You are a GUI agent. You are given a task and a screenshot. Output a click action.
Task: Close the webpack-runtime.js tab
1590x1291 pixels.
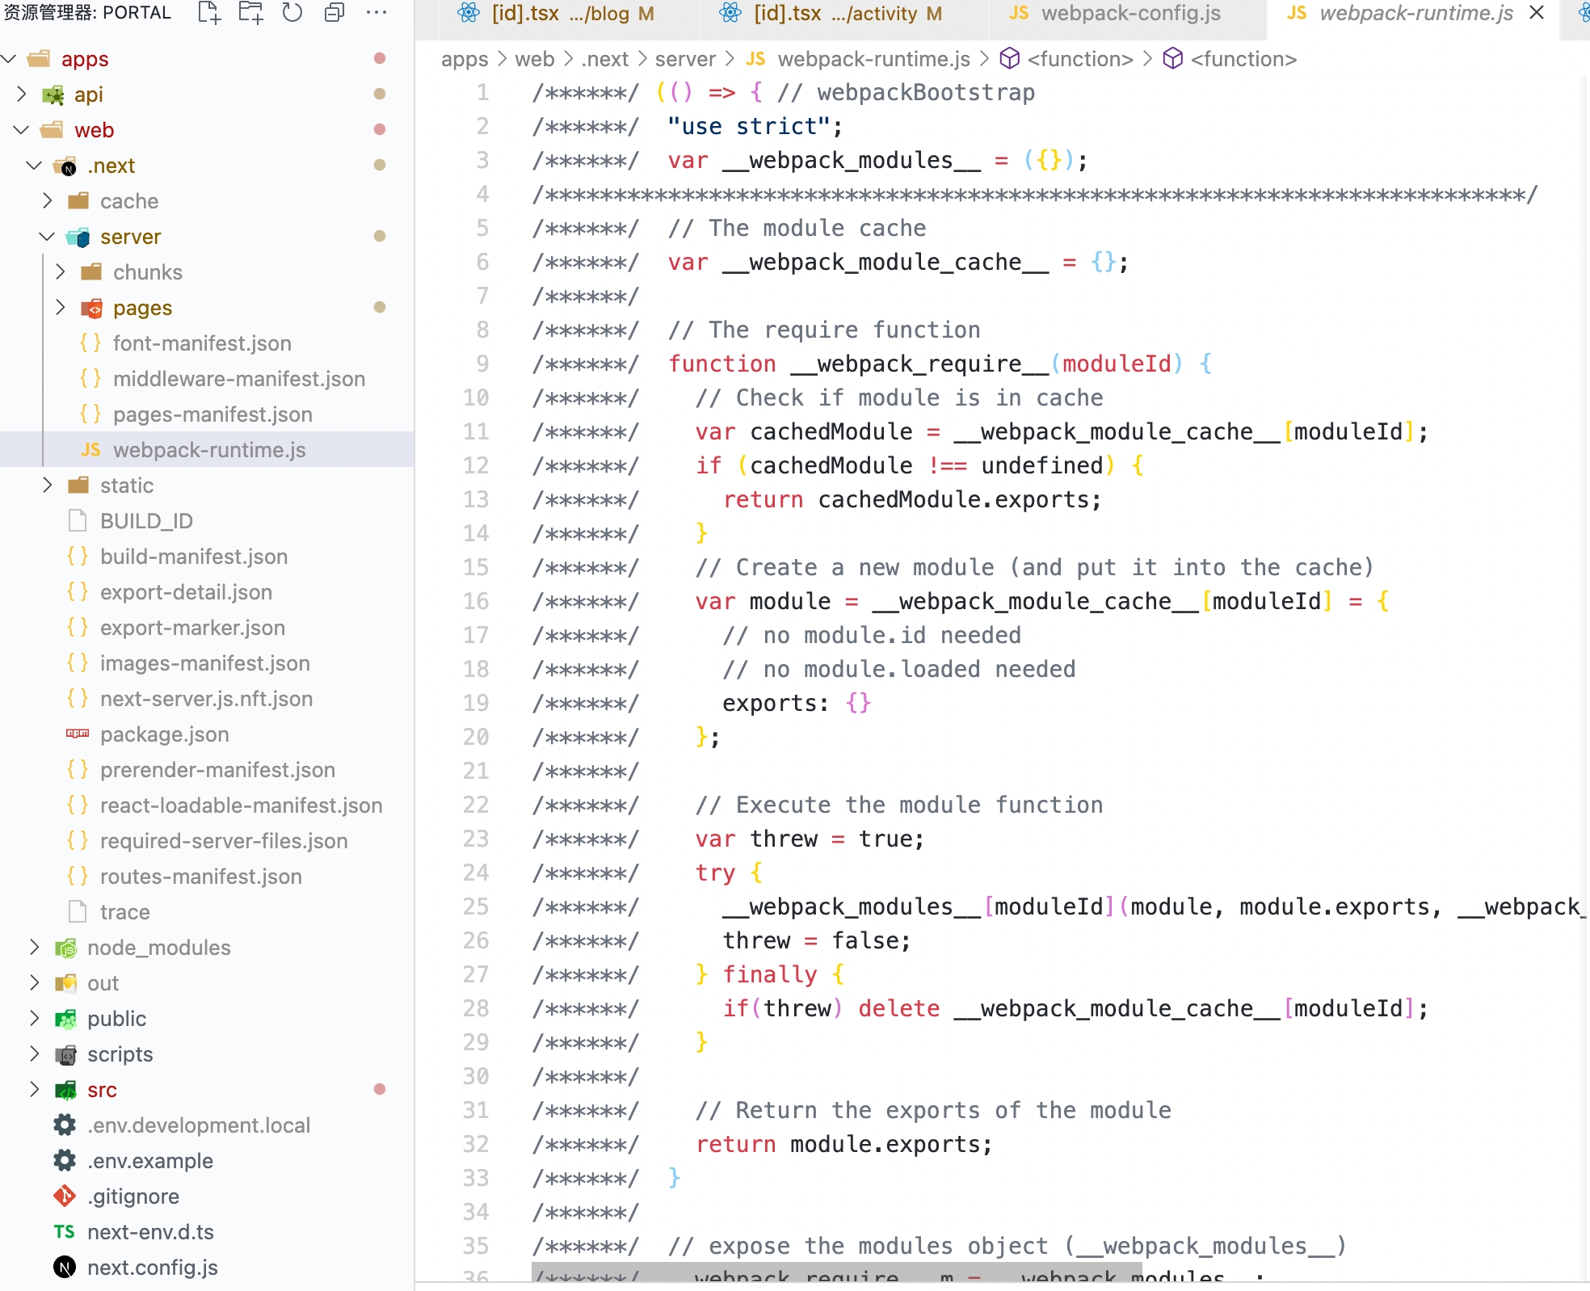pyautogui.click(x=1537, y=13)
